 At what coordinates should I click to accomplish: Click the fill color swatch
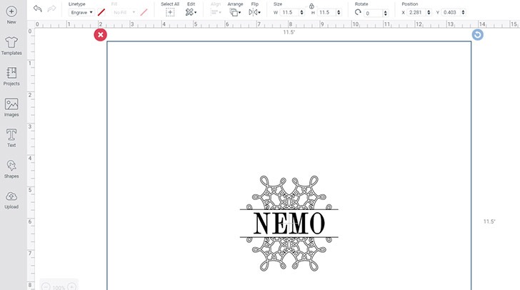(144, 13)
